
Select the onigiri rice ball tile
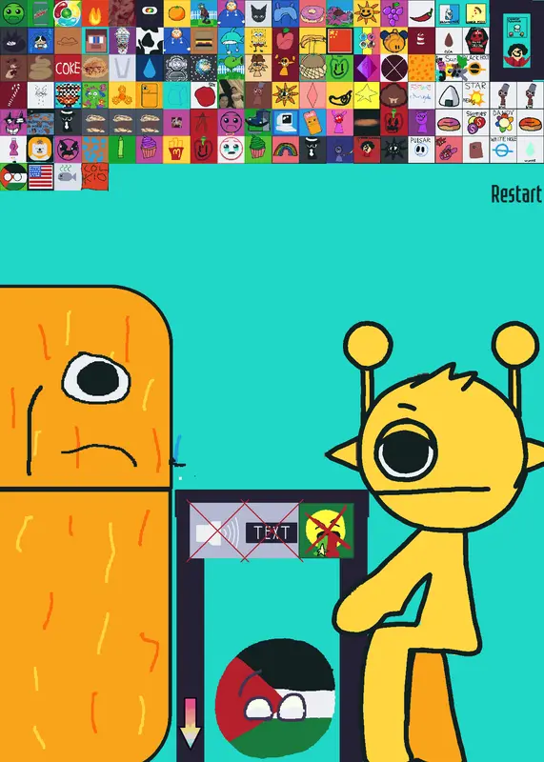point(449,95)
